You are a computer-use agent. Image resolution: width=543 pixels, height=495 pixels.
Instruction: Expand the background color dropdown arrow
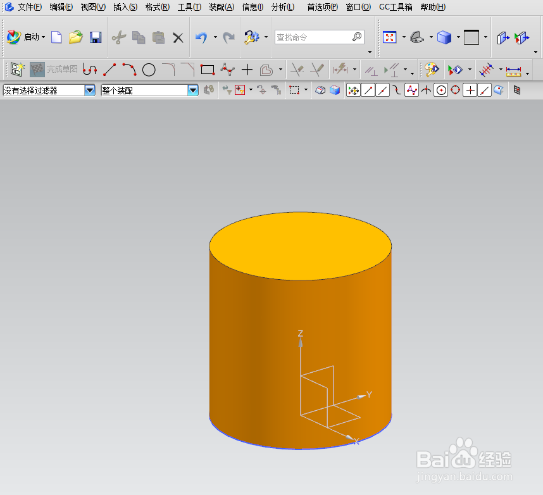coord(485,37)
